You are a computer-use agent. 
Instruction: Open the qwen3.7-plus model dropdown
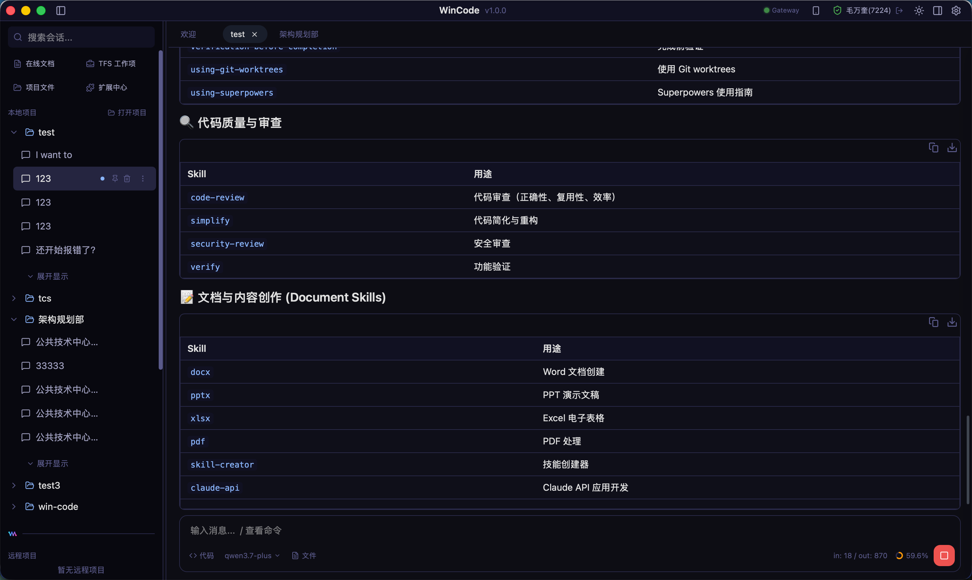click(x=252, y=556)
